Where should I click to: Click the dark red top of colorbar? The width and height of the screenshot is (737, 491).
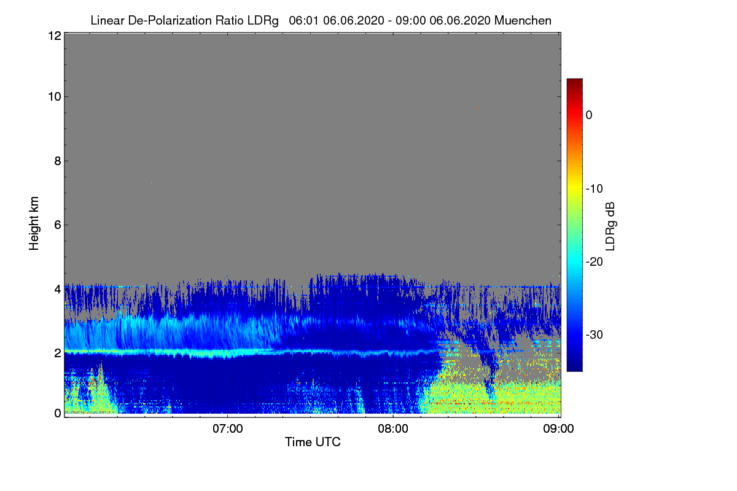[574, 83]
